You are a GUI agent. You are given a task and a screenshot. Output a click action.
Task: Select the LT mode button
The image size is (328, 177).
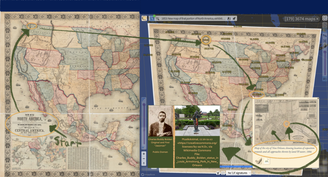(152, 19)
